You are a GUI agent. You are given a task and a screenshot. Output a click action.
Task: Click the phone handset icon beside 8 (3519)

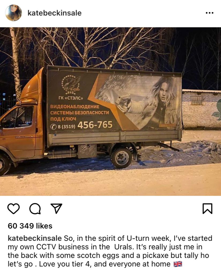54,127
